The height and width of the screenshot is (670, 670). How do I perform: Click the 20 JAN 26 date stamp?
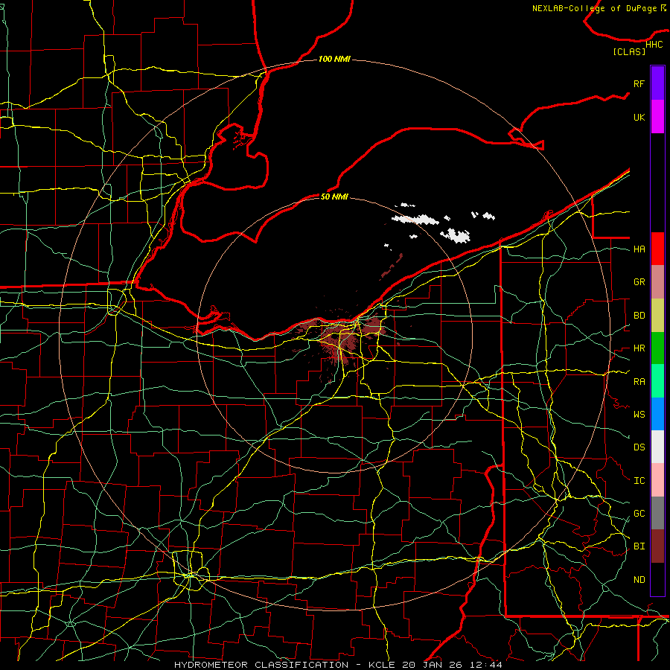433,665
